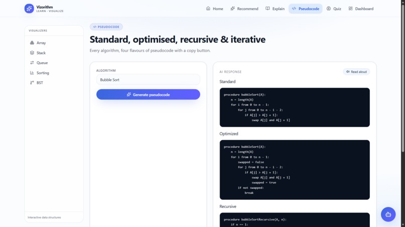
Task: Click the Recursive pseudocode code block
Action: coord(295,220)
